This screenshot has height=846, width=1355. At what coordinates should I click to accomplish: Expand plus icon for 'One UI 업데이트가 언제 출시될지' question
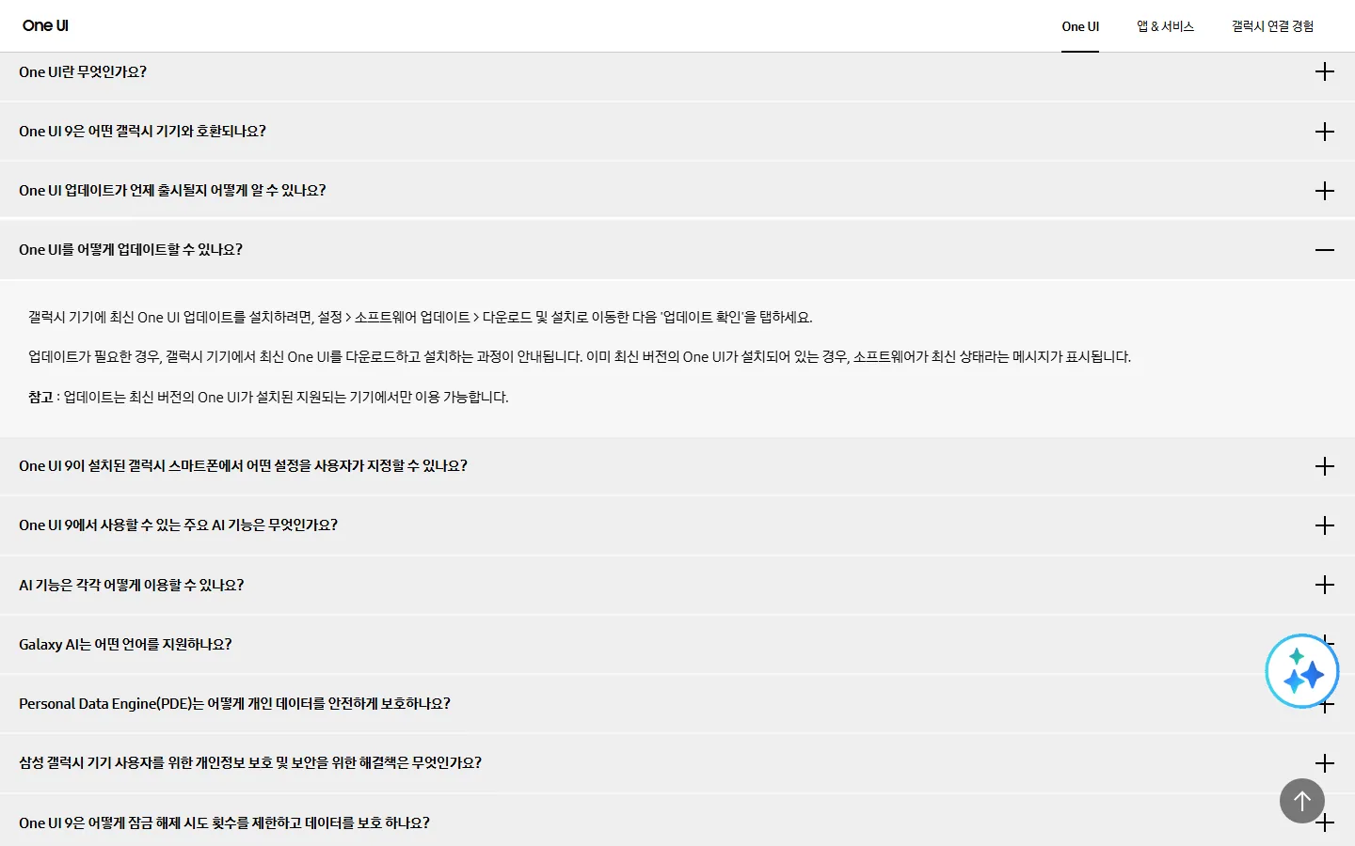coord(1325,191)
